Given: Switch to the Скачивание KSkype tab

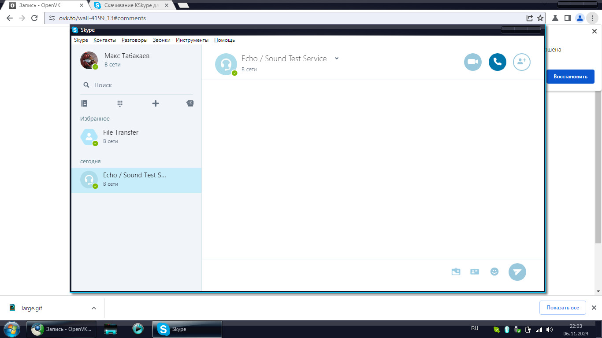Looking at the screenshot, I should pos(132,6).
